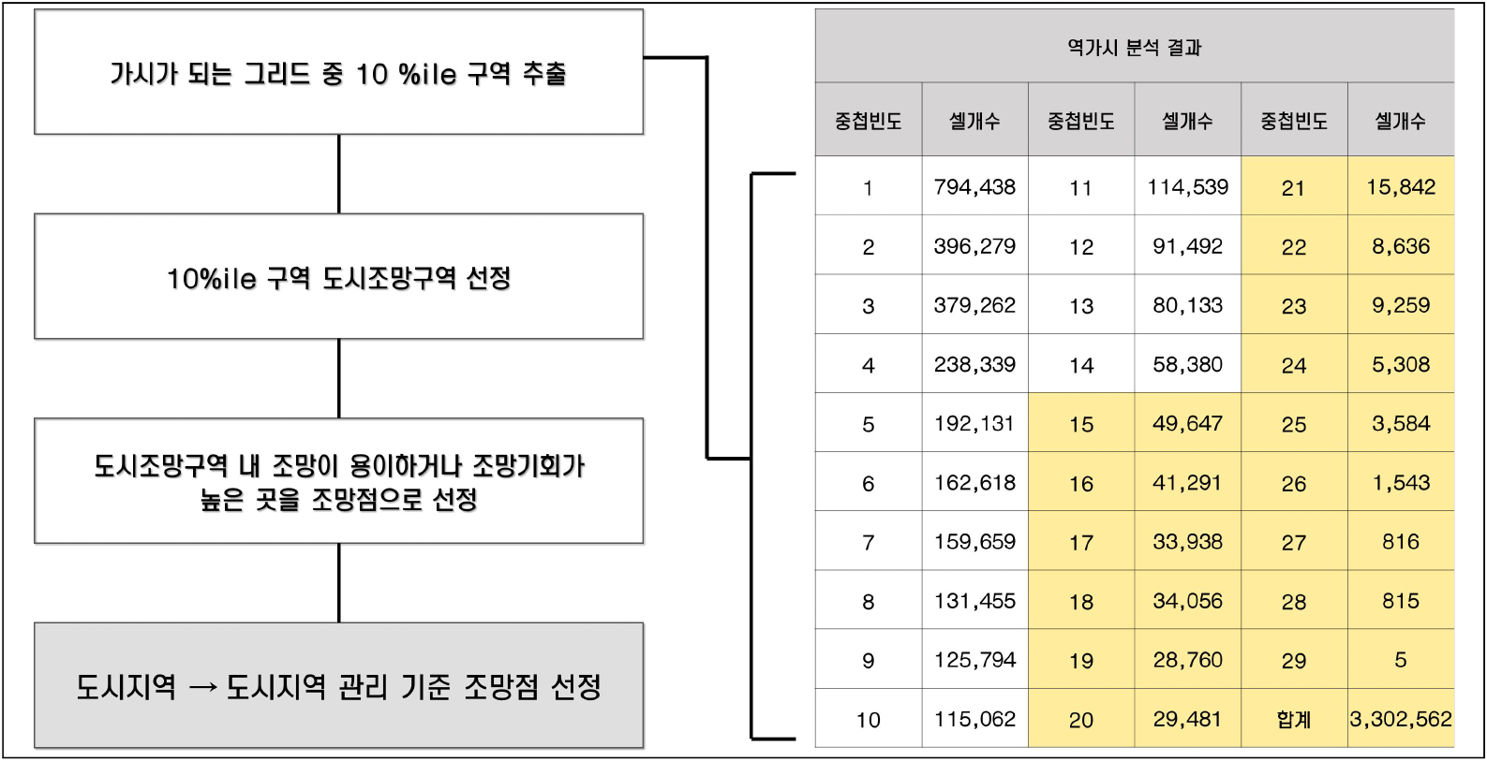Click the yellow cell with frequency 29
Screen dimensions: 1487x761
pyautogui.click(x=1294, y=660)
